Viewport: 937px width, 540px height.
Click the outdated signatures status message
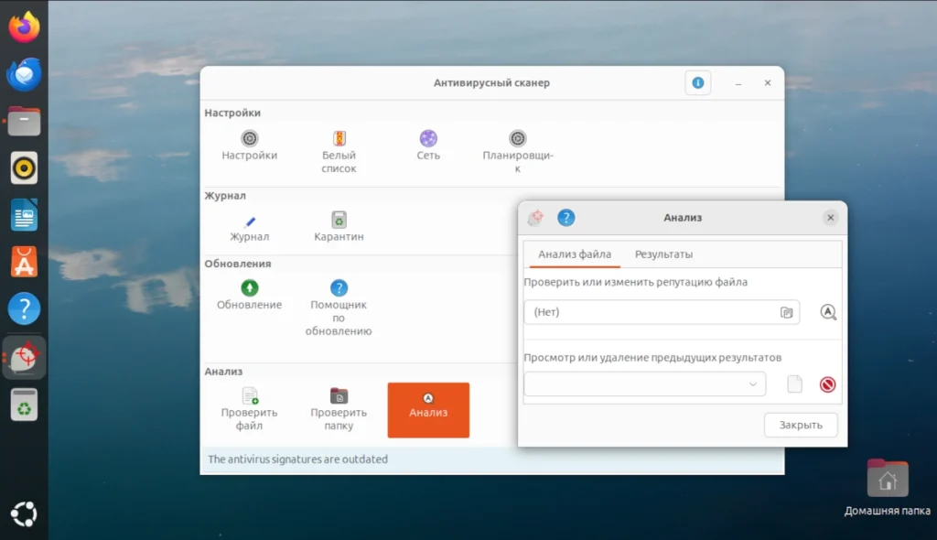tap(297, 459)
